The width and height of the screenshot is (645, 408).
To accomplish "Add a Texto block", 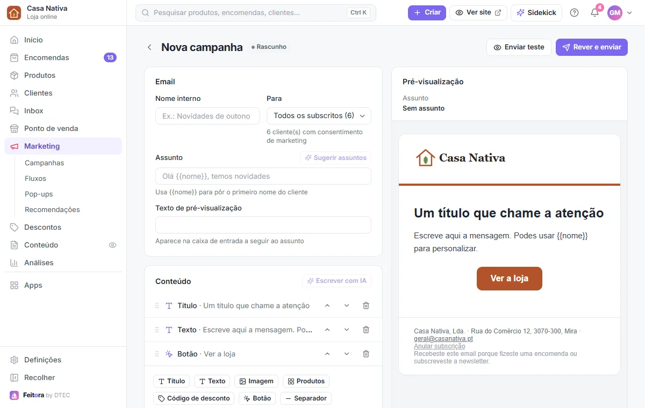I will [212, 381].
